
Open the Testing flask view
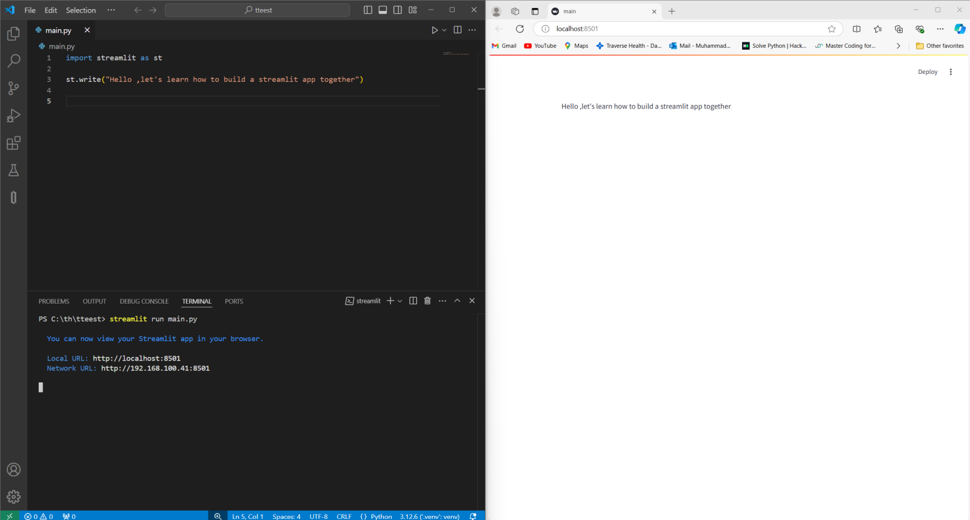coord(13,170)
